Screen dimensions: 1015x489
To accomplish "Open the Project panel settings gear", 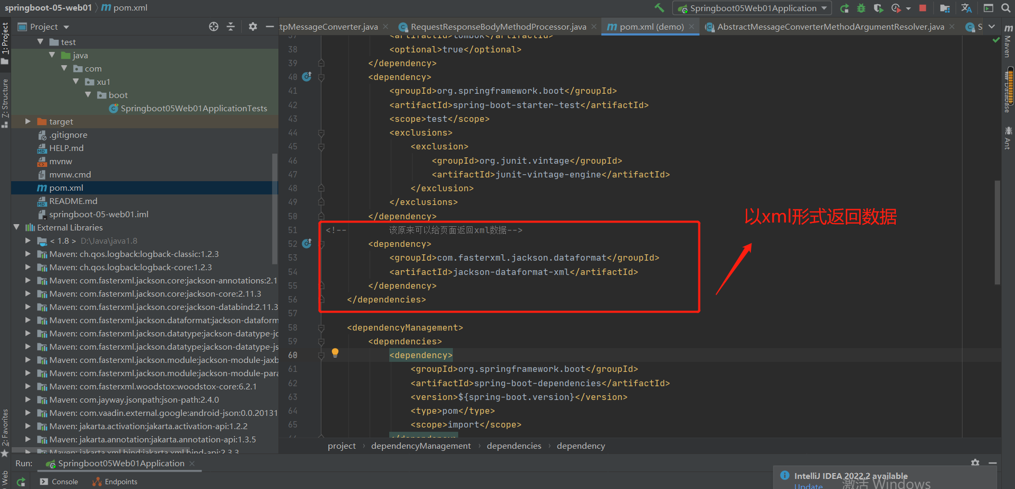I will pyautogui.click(x=253, y=26).
